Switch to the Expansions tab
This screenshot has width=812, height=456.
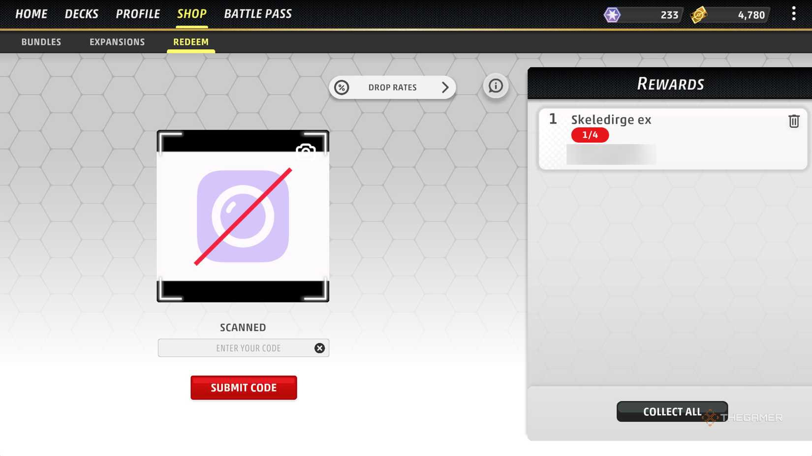pos(117,42)
